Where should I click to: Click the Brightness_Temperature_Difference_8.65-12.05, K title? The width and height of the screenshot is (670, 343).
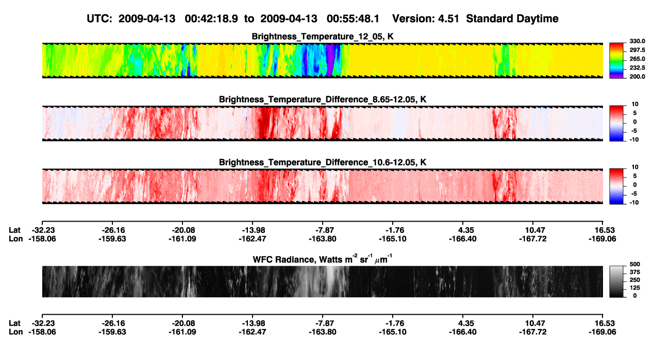(x=323, y=99)
